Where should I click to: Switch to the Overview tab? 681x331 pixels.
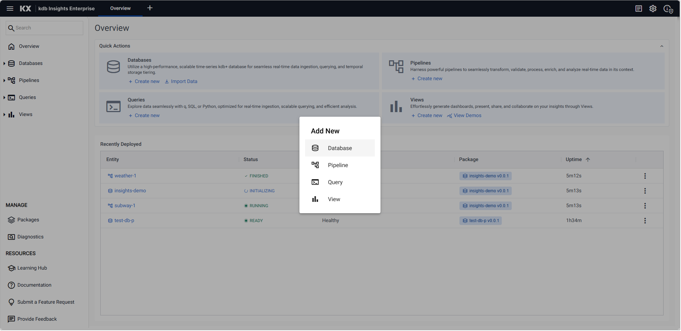coord(120,8)
